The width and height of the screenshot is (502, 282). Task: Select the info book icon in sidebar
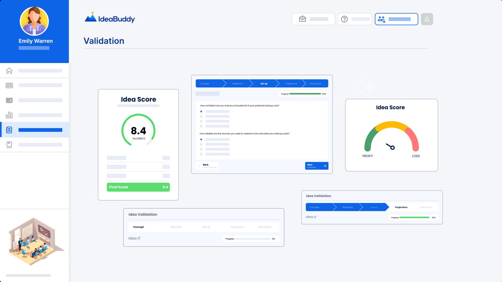click(x=9, y=100)
